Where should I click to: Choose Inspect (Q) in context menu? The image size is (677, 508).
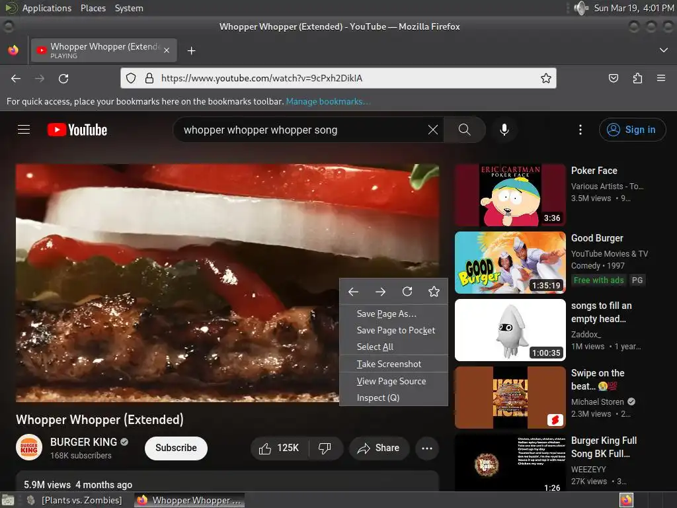click(x=394, y=398)
